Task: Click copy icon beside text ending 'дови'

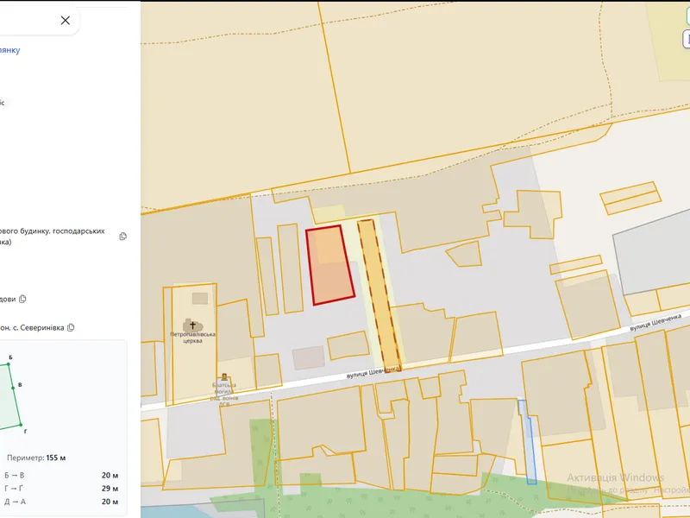Action: coord(22,299)
